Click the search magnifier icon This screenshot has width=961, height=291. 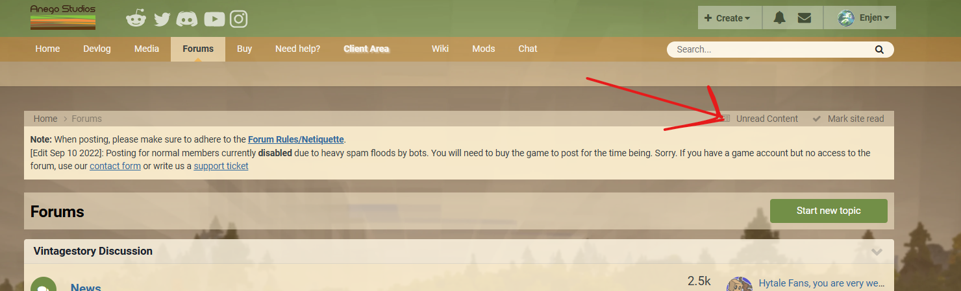(879, 49)
